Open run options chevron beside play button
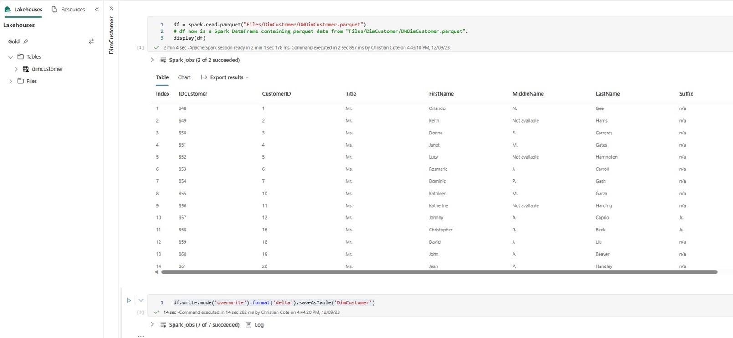 pos(141,301)
